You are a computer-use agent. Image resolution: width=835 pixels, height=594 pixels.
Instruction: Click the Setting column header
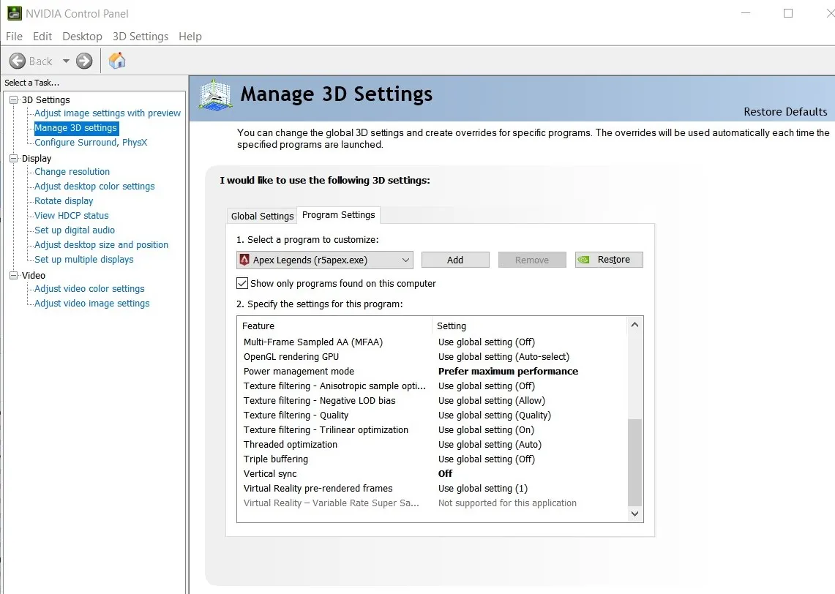pyautogui.click(x=530, y=326)
